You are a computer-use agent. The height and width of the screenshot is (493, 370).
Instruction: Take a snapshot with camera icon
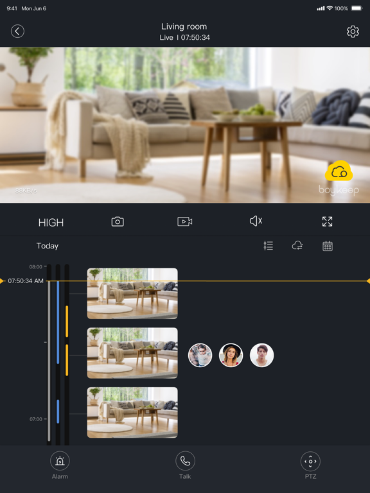pyautogui.click(x=118, y=221)
